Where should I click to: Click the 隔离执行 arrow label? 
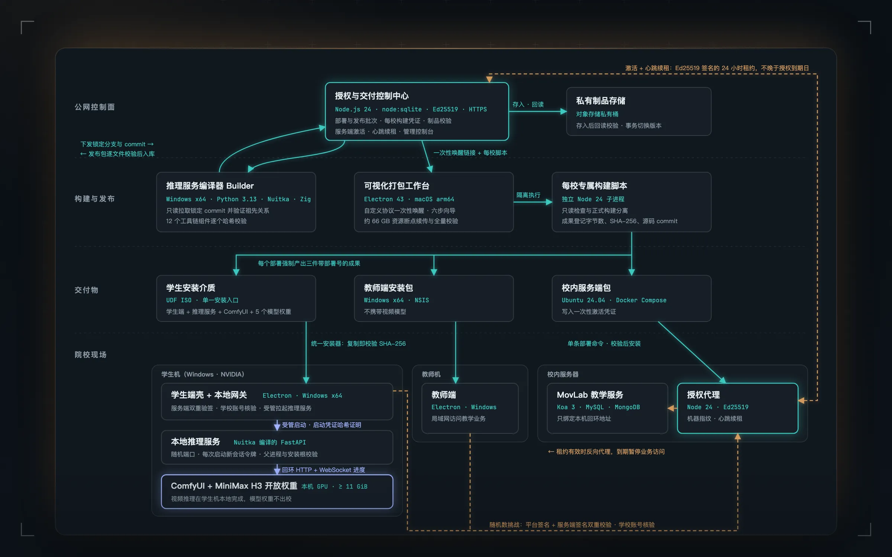click(x=528, y=195)
